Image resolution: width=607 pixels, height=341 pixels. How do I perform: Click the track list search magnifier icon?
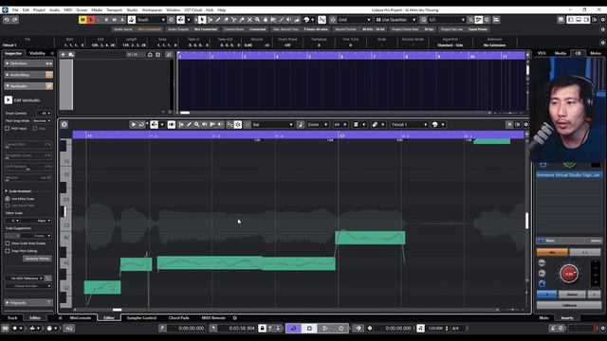click(x=169, y=55)
